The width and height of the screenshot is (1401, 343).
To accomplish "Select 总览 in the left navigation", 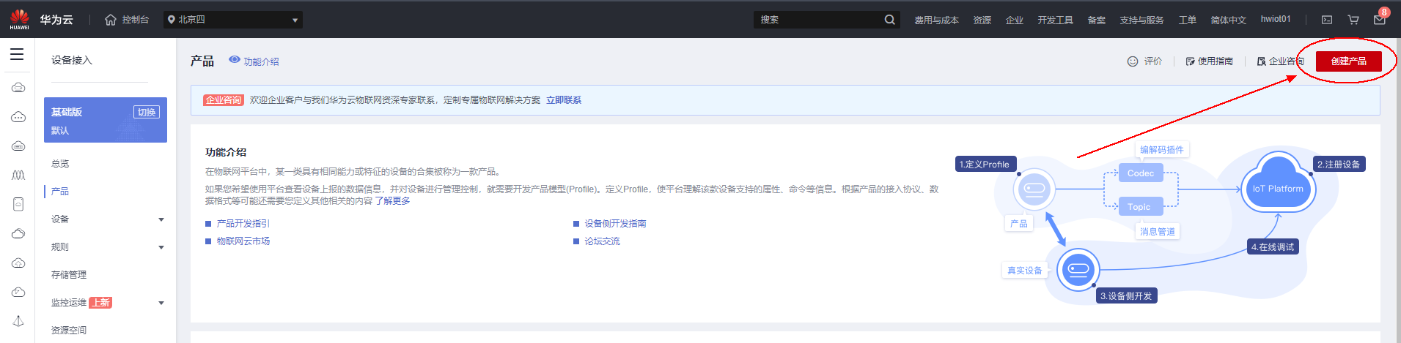I will tap(60, 164).
